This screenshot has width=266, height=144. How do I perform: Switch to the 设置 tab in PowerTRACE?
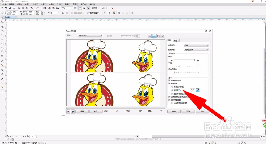(x=169, y=40)
